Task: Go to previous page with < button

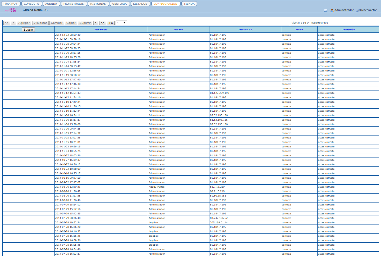Action: point(13,23)
